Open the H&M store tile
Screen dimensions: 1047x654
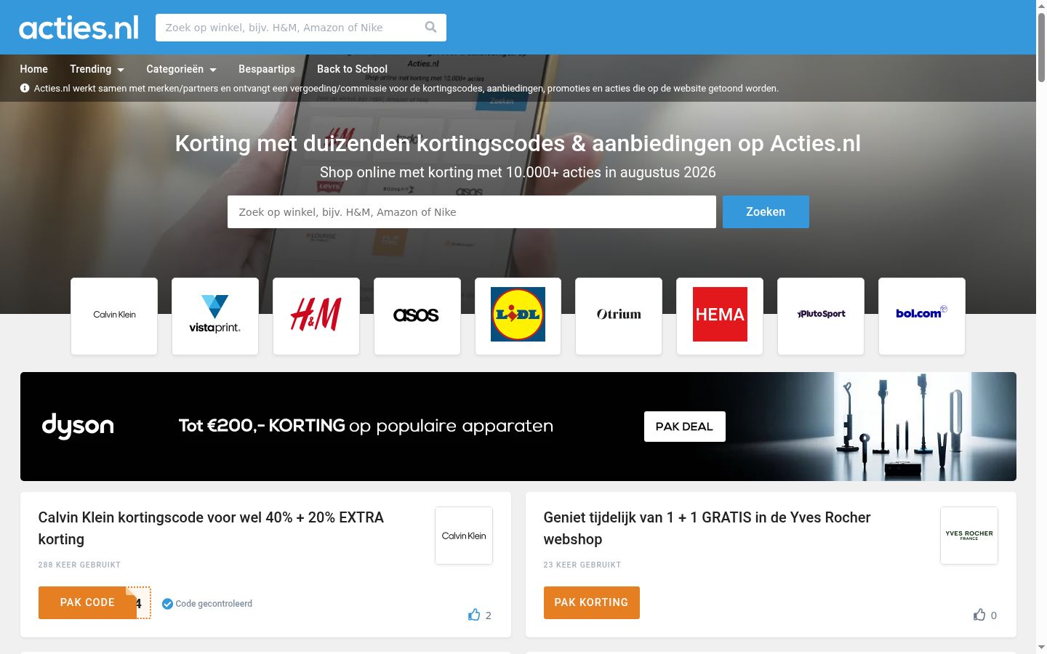316,316
